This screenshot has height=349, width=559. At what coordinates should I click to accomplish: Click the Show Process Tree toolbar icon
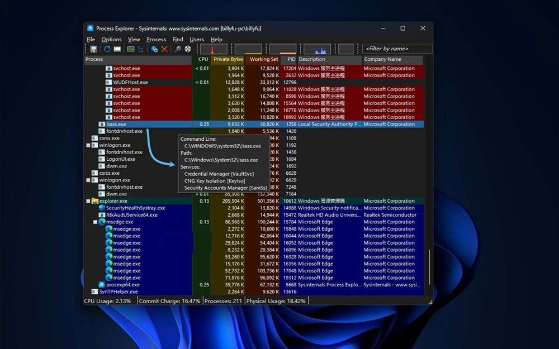tap(141, 49)
